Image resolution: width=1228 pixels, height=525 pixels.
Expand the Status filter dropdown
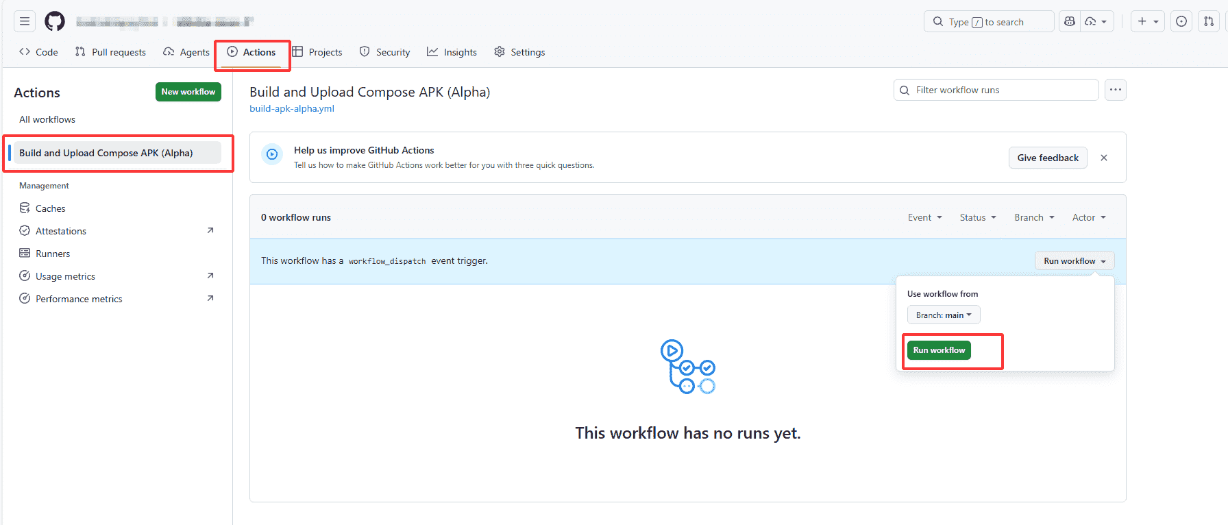[x=977, y=217]
